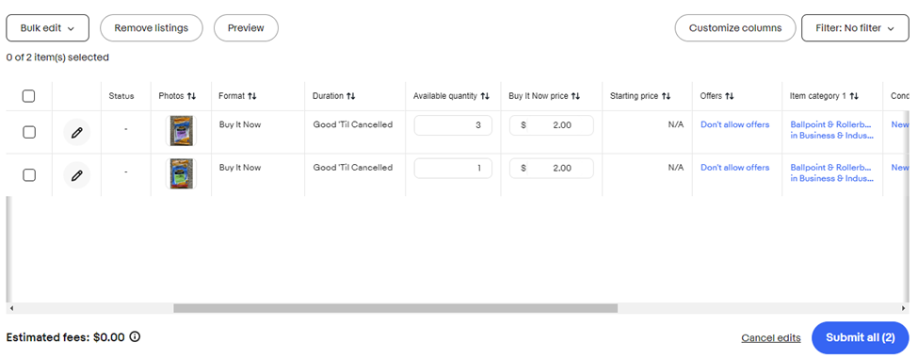Viewport: 918px width, 359px height.
Task: Open the Customize columns button
Action: [735, 28]
